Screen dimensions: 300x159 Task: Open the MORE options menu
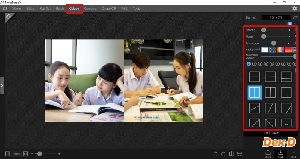tap(293, 153)
